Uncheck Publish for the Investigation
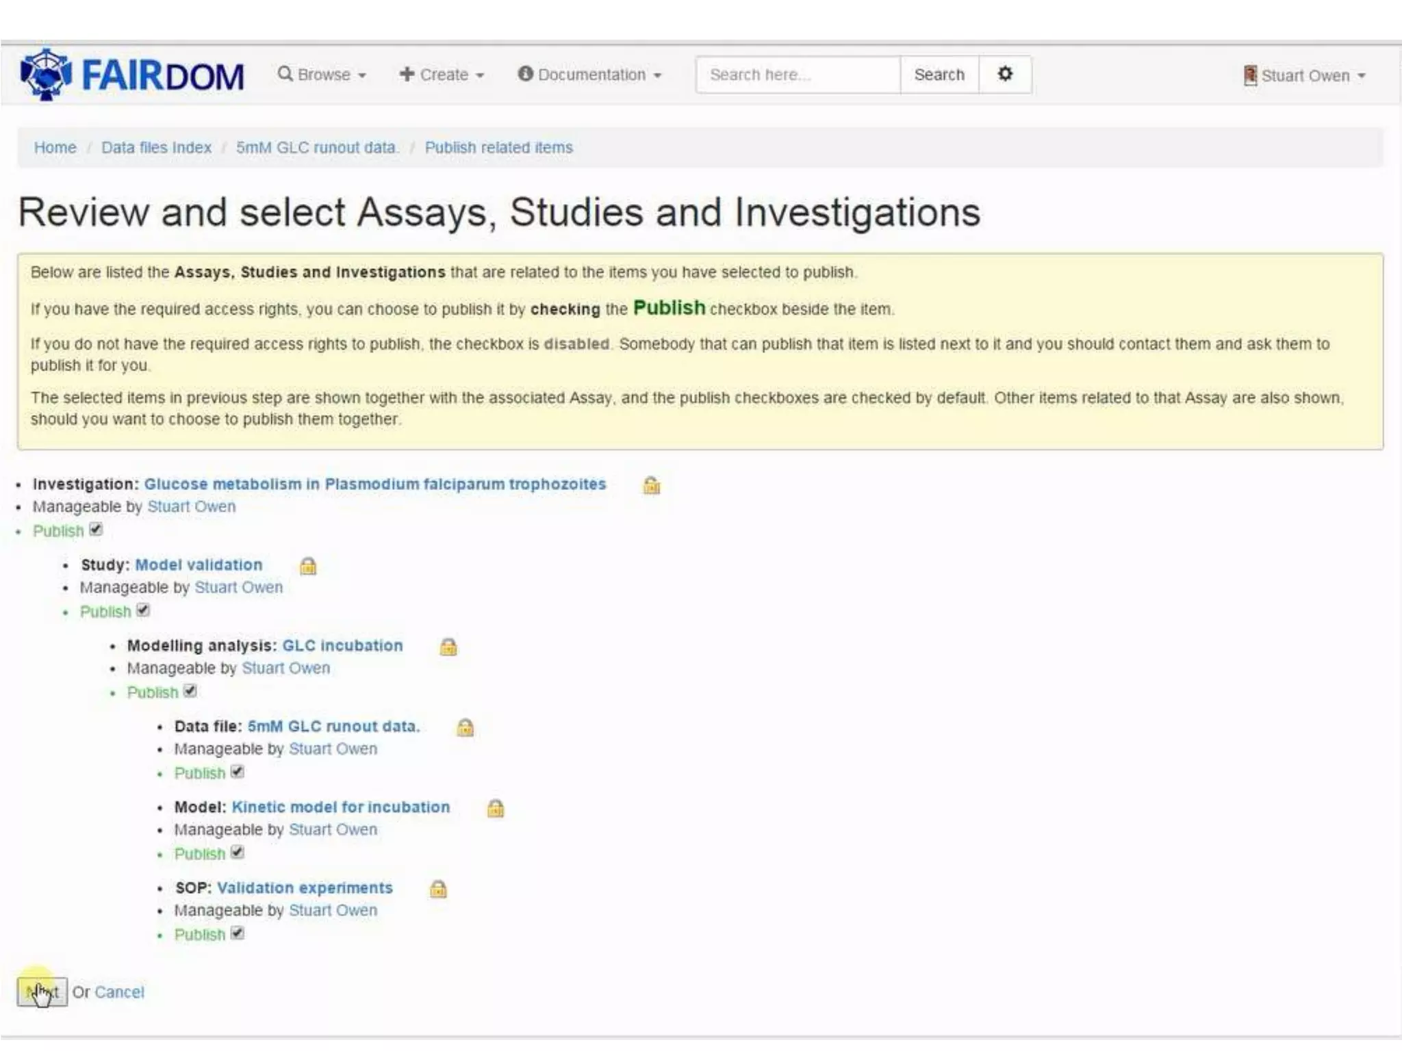 click(96, 530)
